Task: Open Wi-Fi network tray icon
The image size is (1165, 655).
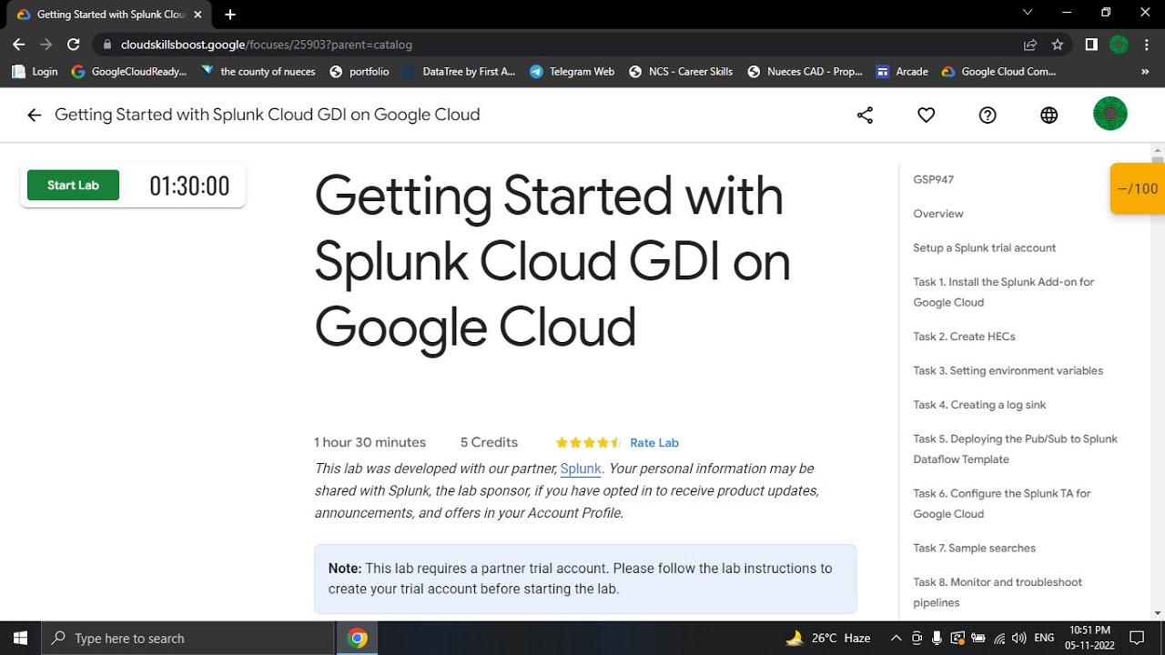Action: pyautogui.click(x=999, y=638)
